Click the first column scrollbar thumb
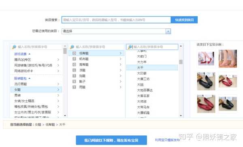 65,51
